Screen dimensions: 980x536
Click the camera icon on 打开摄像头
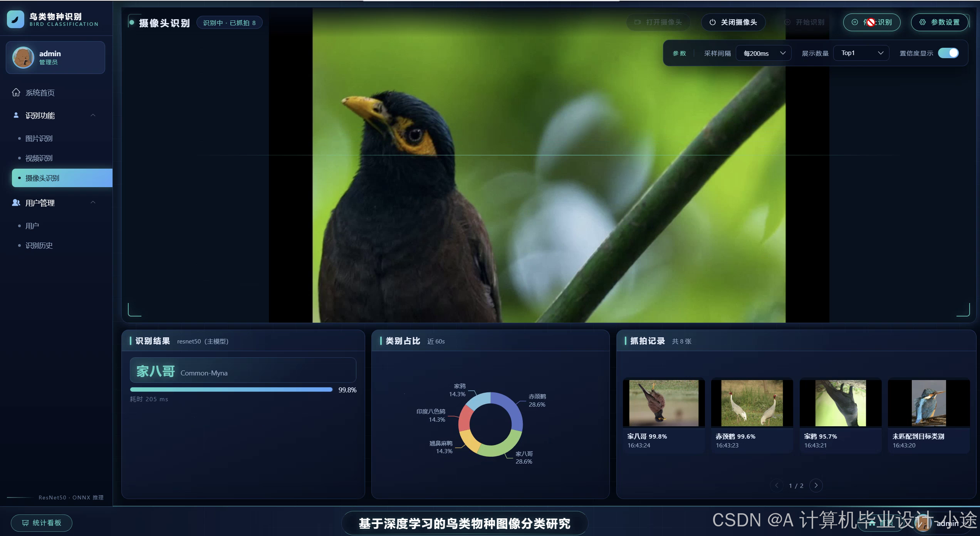[x=638, y=22]
